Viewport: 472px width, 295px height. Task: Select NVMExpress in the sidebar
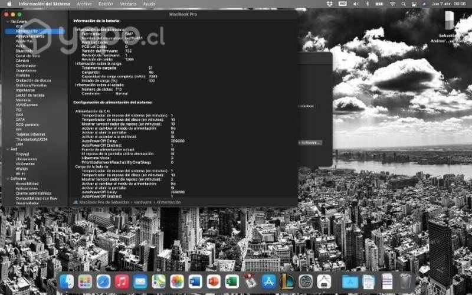point(27,105)
